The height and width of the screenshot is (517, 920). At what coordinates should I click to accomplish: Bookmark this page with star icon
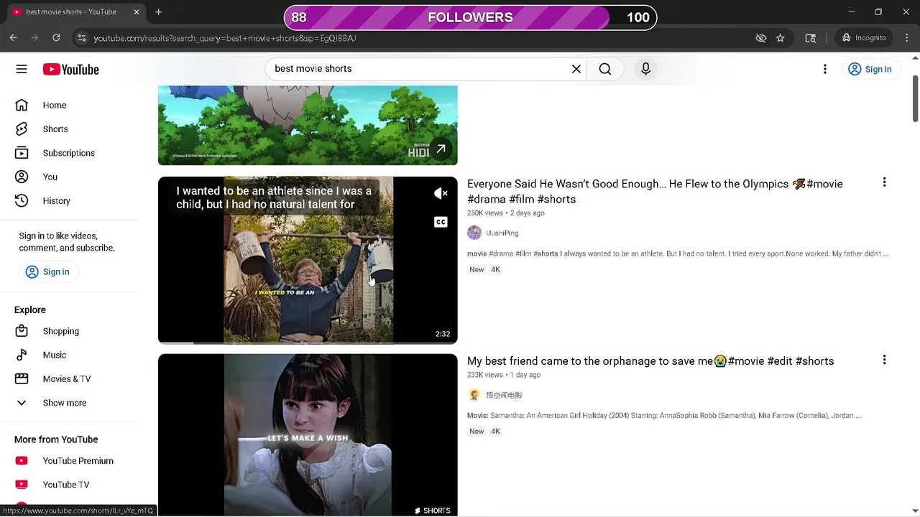coord(781,38)
